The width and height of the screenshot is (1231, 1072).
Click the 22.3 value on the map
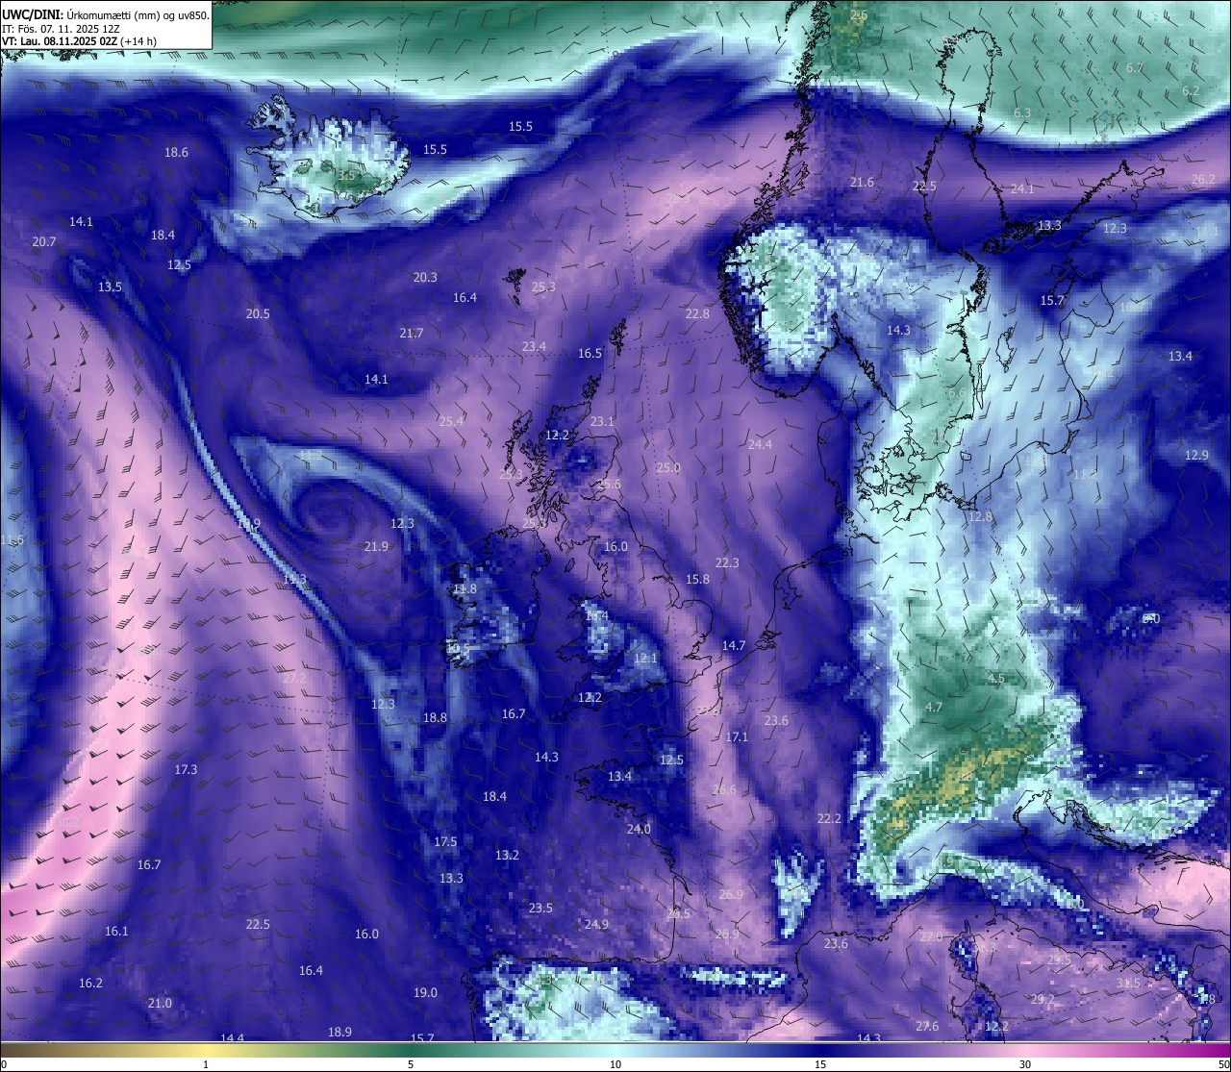pyautogui.click(x=727, y=562)
